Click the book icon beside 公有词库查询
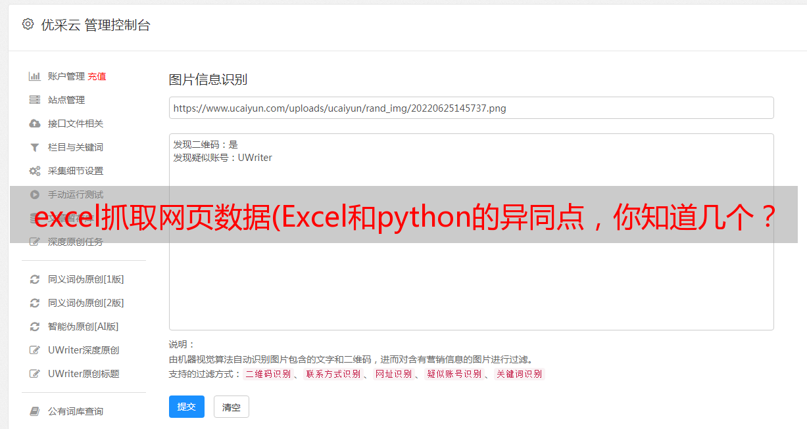This screenshot has width=807, height=429. (35, 411)
